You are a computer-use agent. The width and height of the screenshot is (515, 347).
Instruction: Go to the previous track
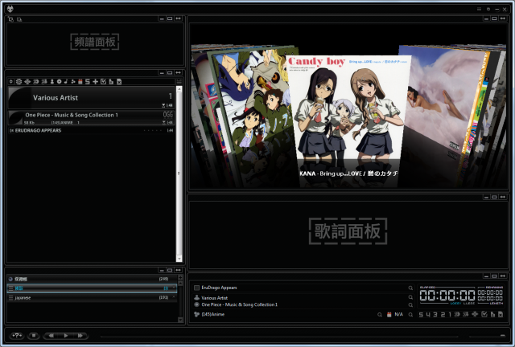tap(51, 336)
